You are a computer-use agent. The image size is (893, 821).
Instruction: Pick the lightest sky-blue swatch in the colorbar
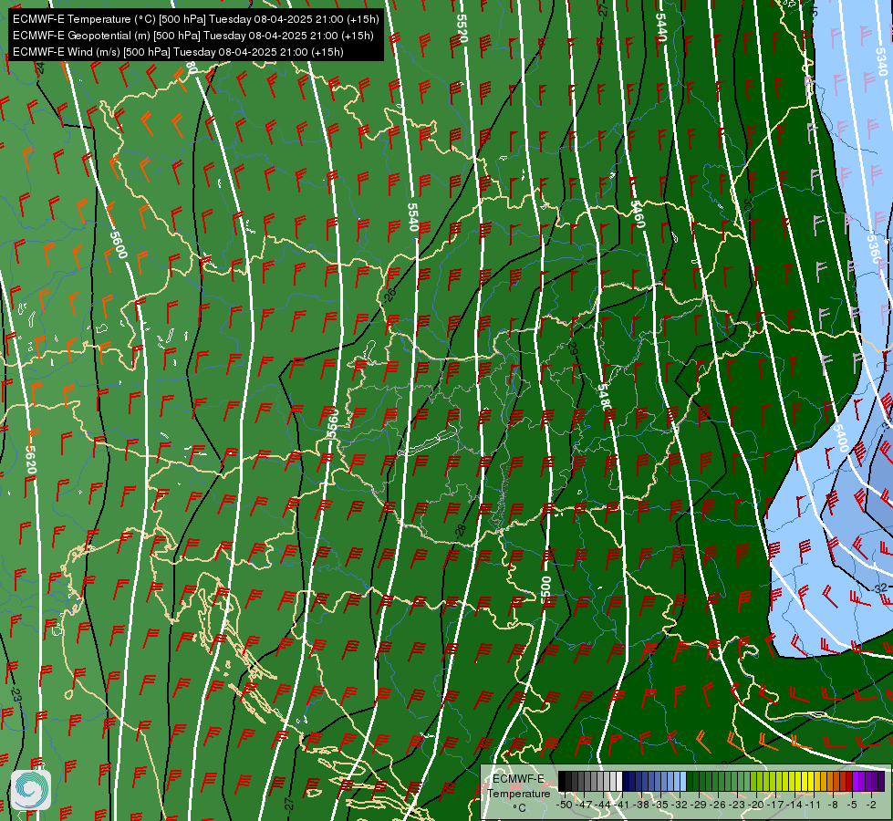(x=682, y=782)
